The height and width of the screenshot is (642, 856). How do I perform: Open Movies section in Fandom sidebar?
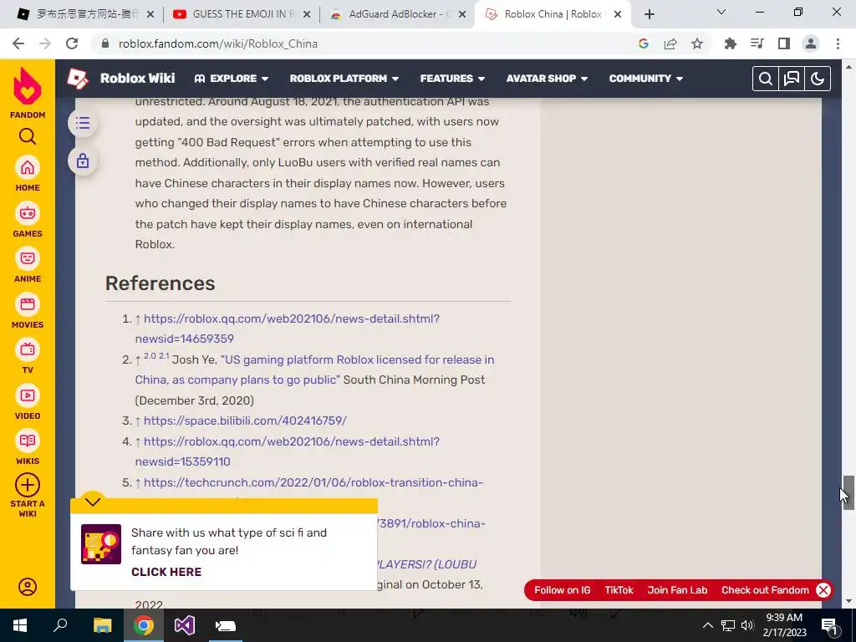tap(28, 304)
